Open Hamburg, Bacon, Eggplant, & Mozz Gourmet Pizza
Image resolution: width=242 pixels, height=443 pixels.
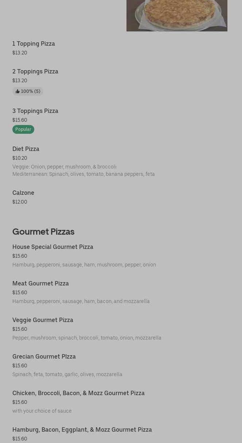pos(82,430)
